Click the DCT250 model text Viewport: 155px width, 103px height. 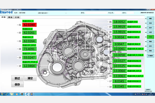[x=22, y=13]
